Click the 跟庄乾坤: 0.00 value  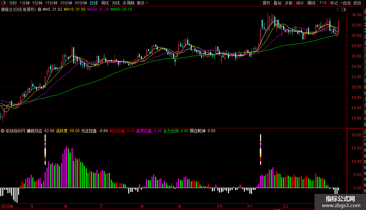[203, 131]
